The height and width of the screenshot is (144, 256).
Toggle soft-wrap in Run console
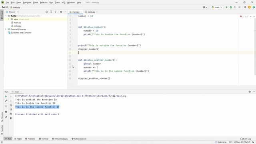pyautogui.click(x=11, y=105)
